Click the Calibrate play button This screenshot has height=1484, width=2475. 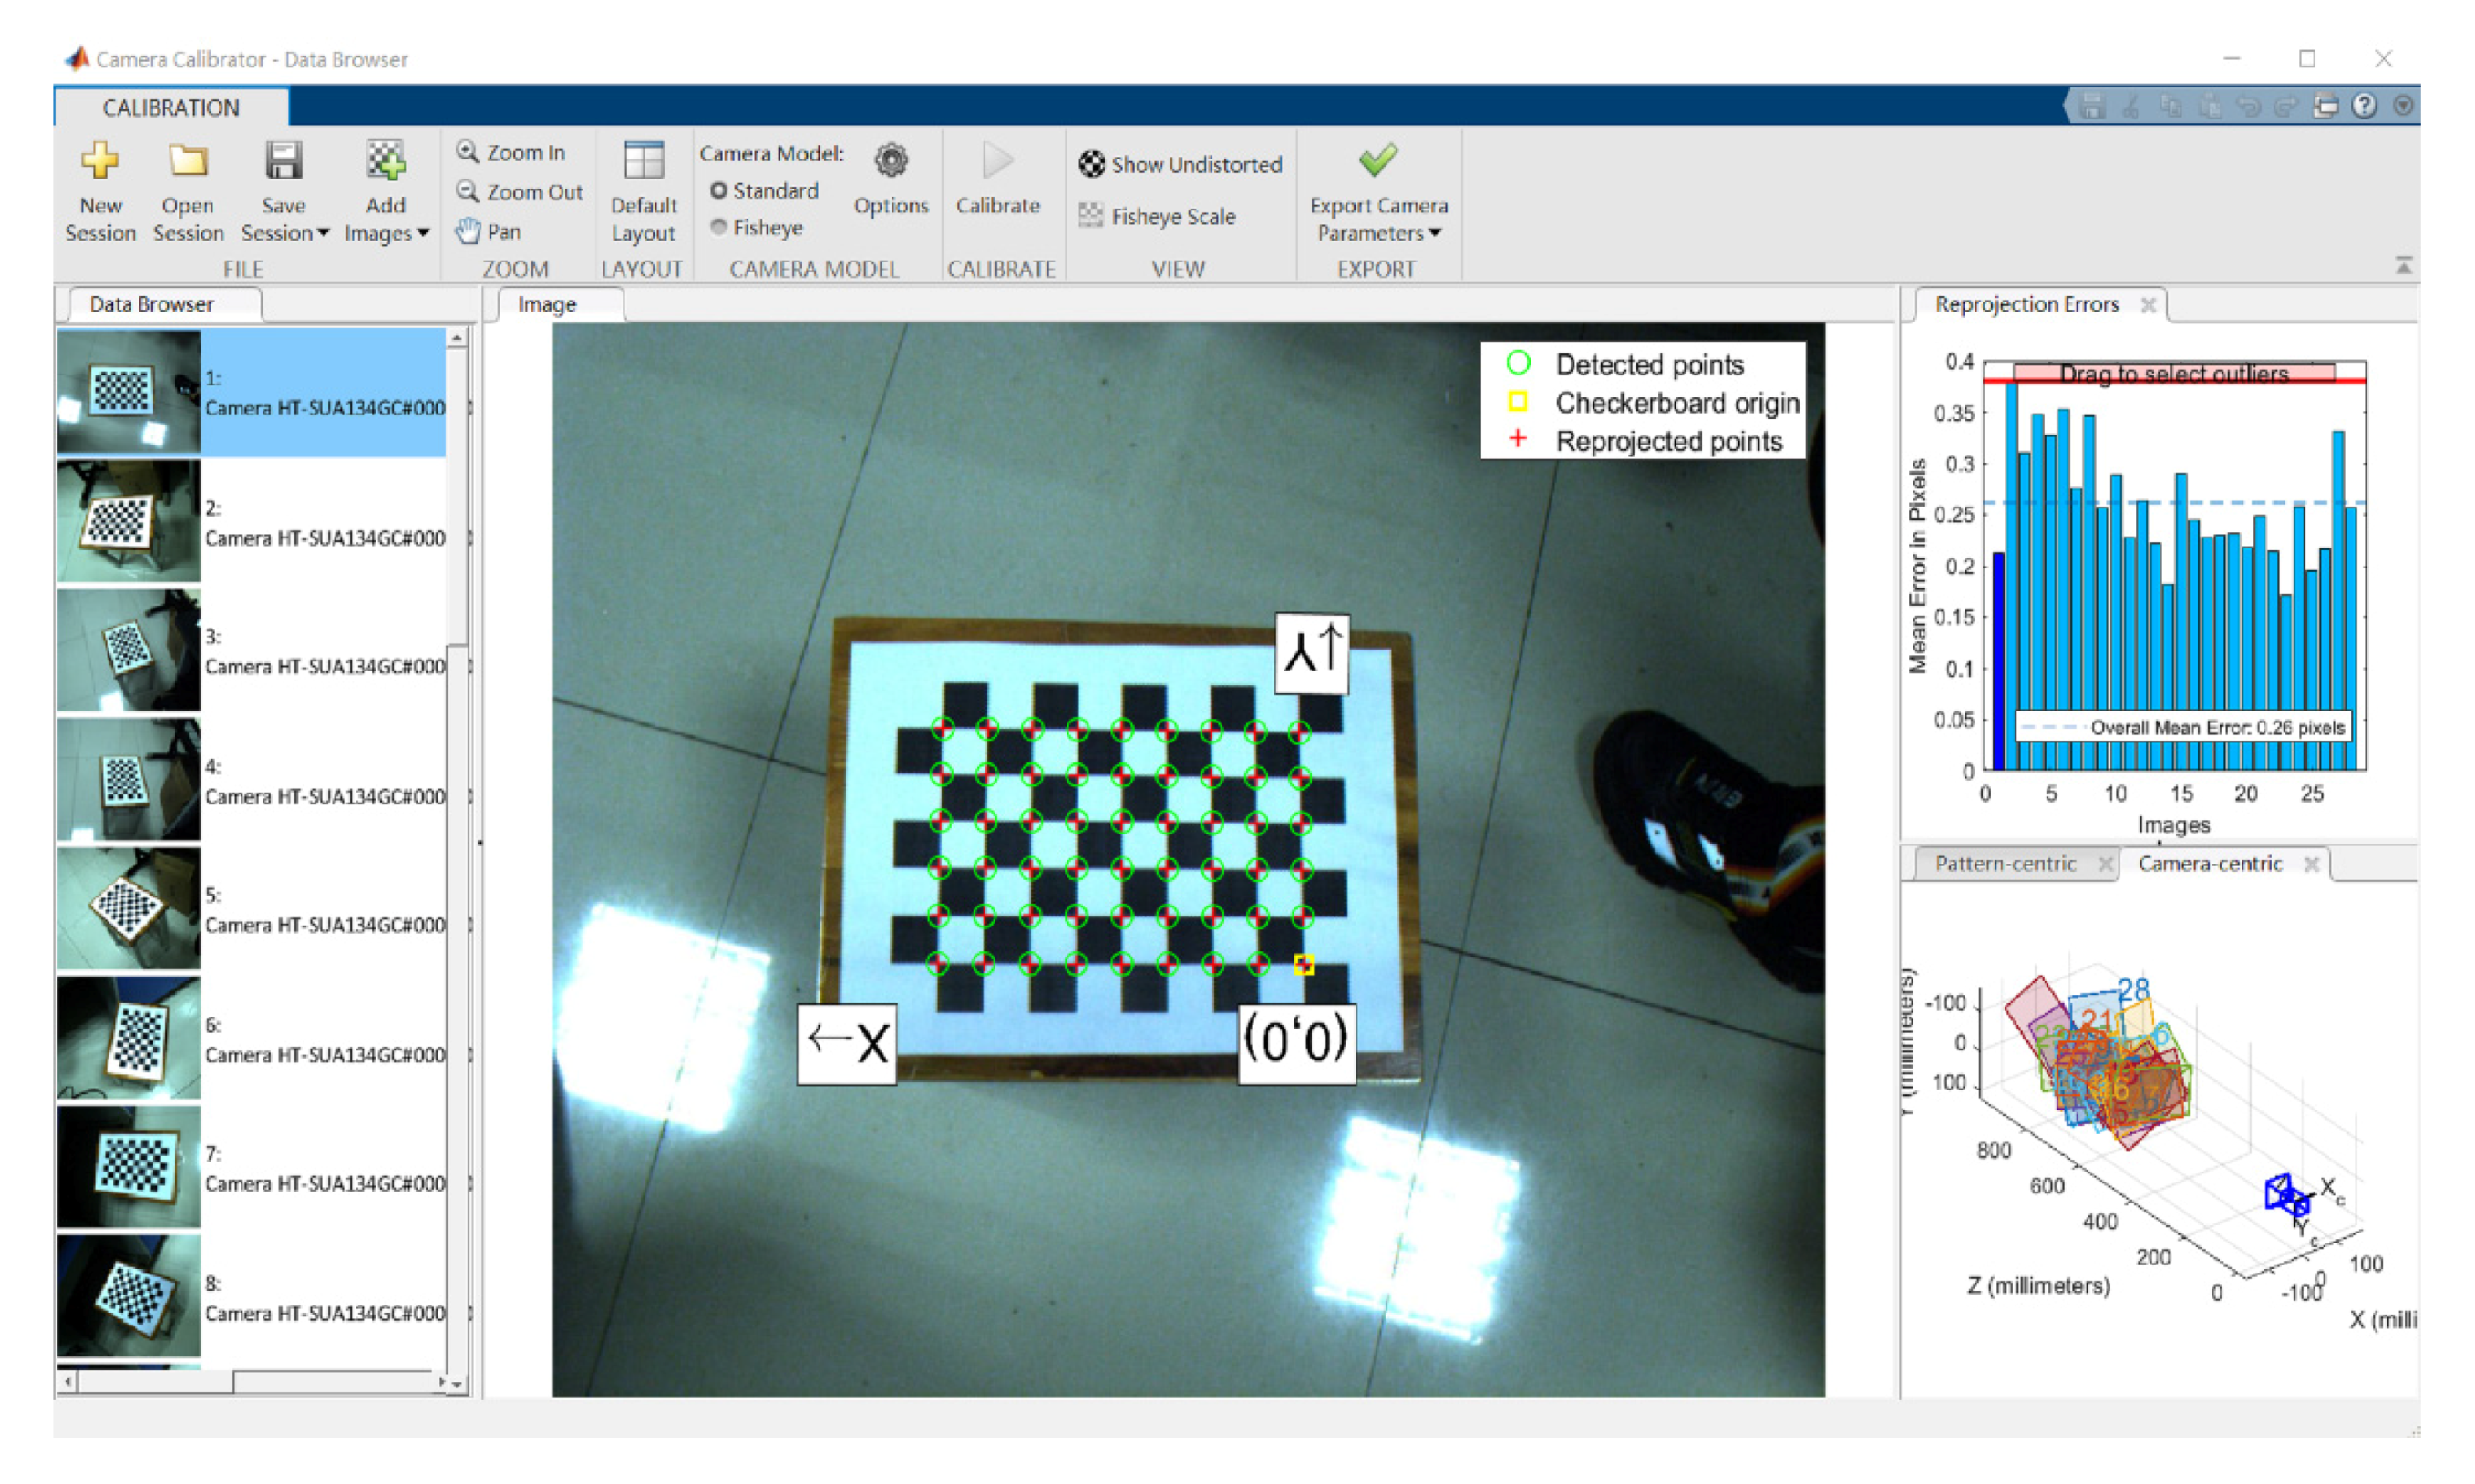996,161
